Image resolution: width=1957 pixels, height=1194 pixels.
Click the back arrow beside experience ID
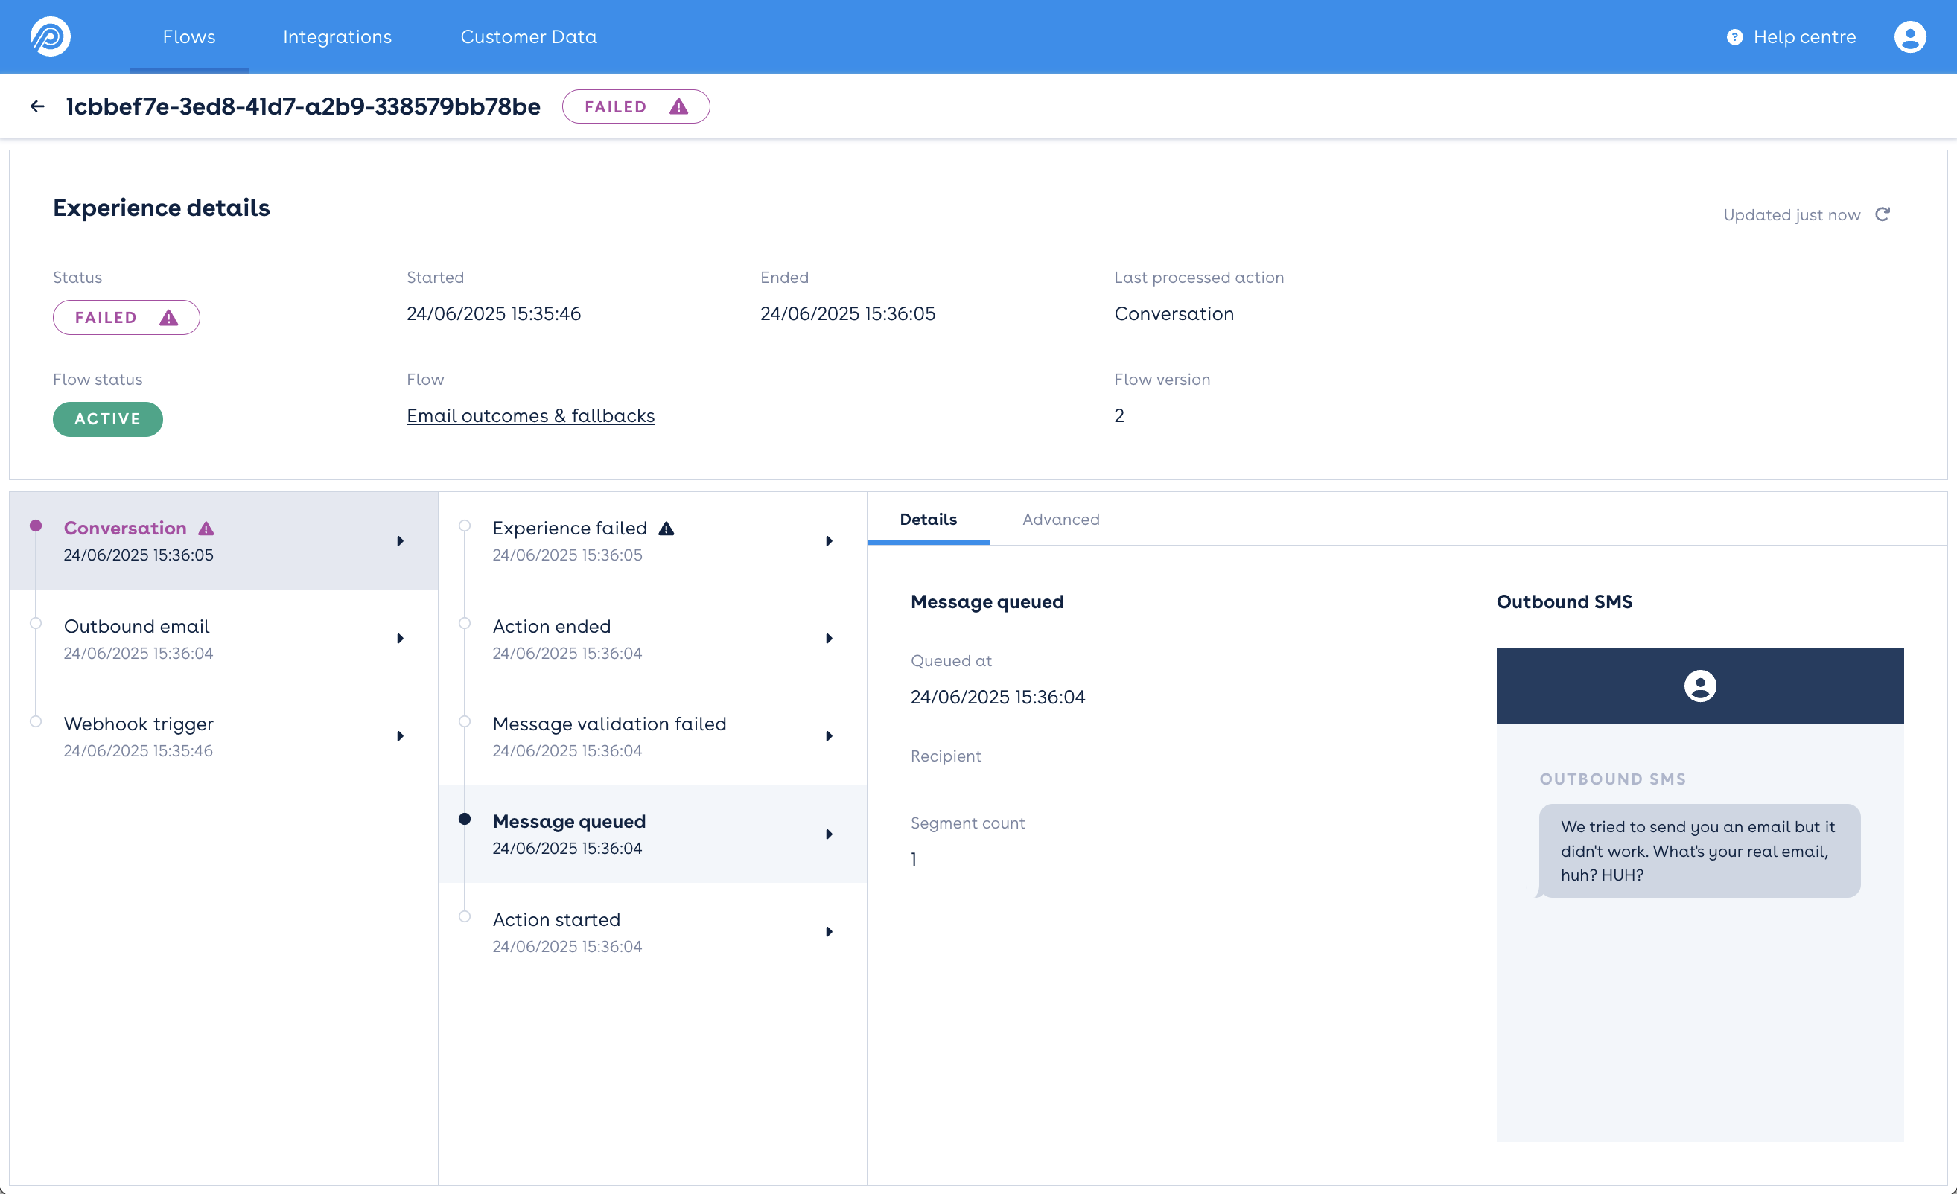pyautogui.click(x=37, y=106)
